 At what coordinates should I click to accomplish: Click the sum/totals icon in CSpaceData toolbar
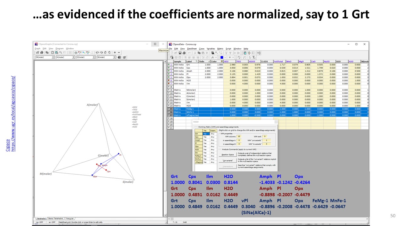pos(254,57)
